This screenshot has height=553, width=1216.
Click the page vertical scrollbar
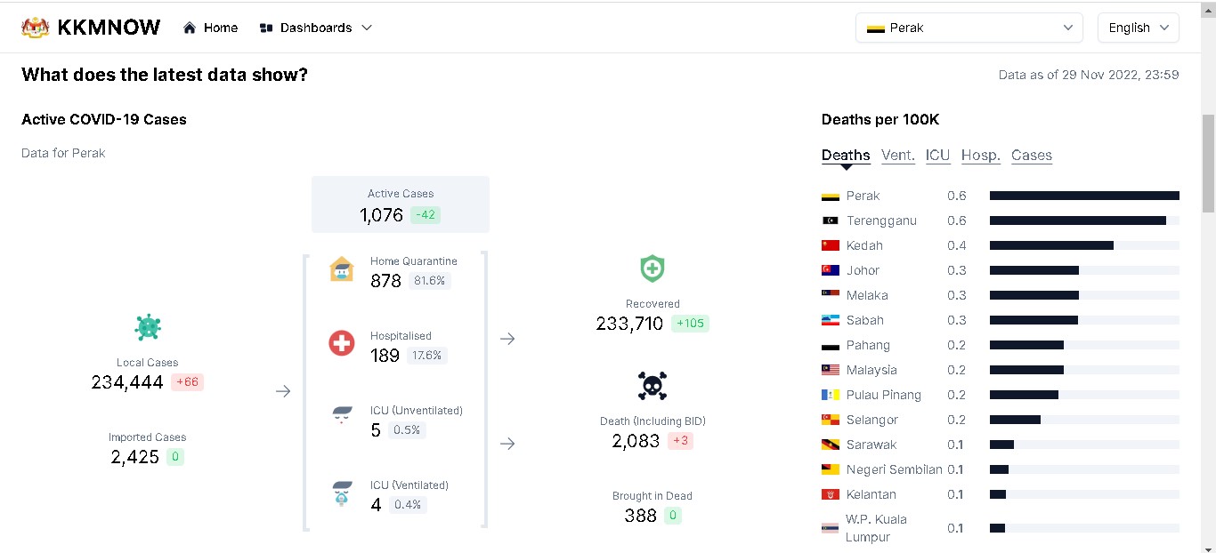point(1208,164)
